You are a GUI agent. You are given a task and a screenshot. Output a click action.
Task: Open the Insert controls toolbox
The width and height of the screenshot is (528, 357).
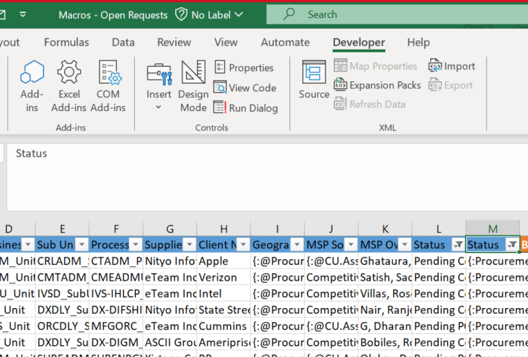(x=159, y=86)
